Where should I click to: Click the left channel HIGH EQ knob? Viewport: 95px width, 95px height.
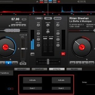click(38, 34)
